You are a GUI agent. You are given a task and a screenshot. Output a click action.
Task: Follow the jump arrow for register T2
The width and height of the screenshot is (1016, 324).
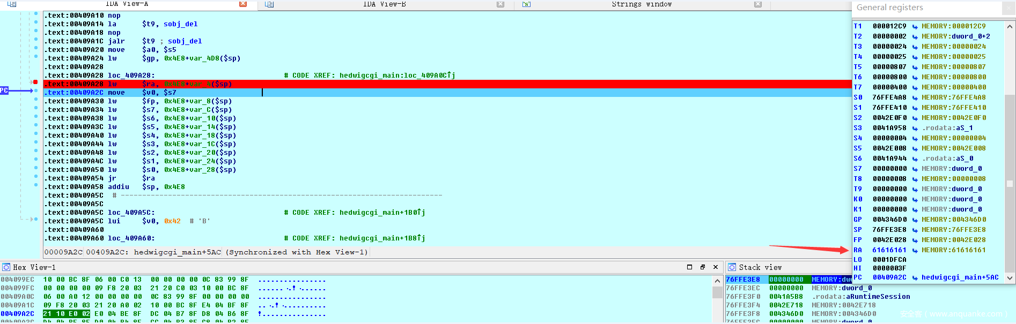tap(915, 36)
